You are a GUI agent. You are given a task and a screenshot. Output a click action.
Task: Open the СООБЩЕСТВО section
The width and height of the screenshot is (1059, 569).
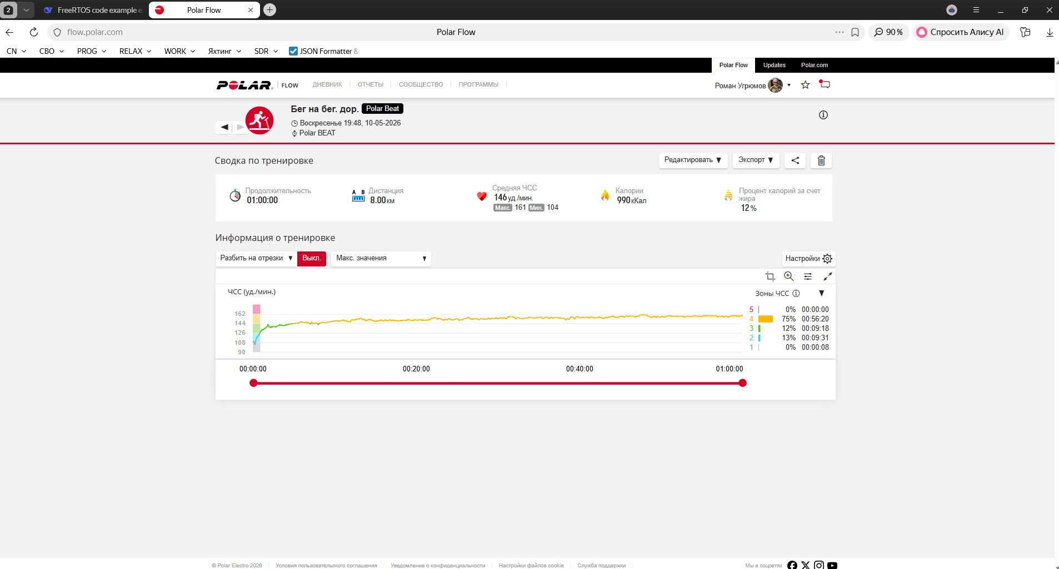point(421,84)
